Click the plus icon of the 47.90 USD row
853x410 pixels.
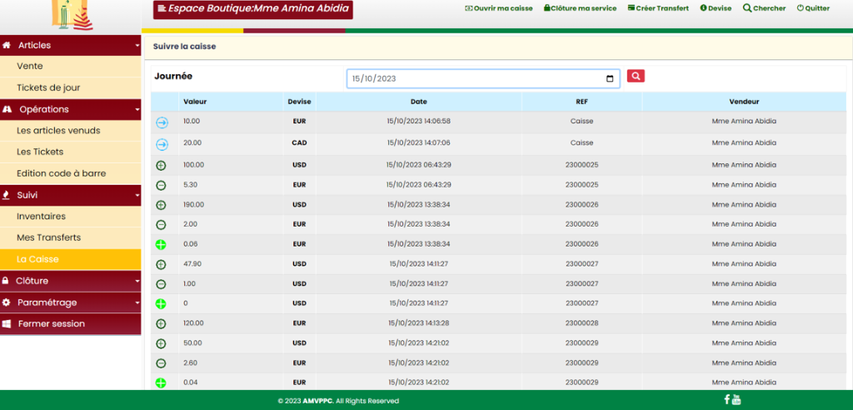pos(161,265)
